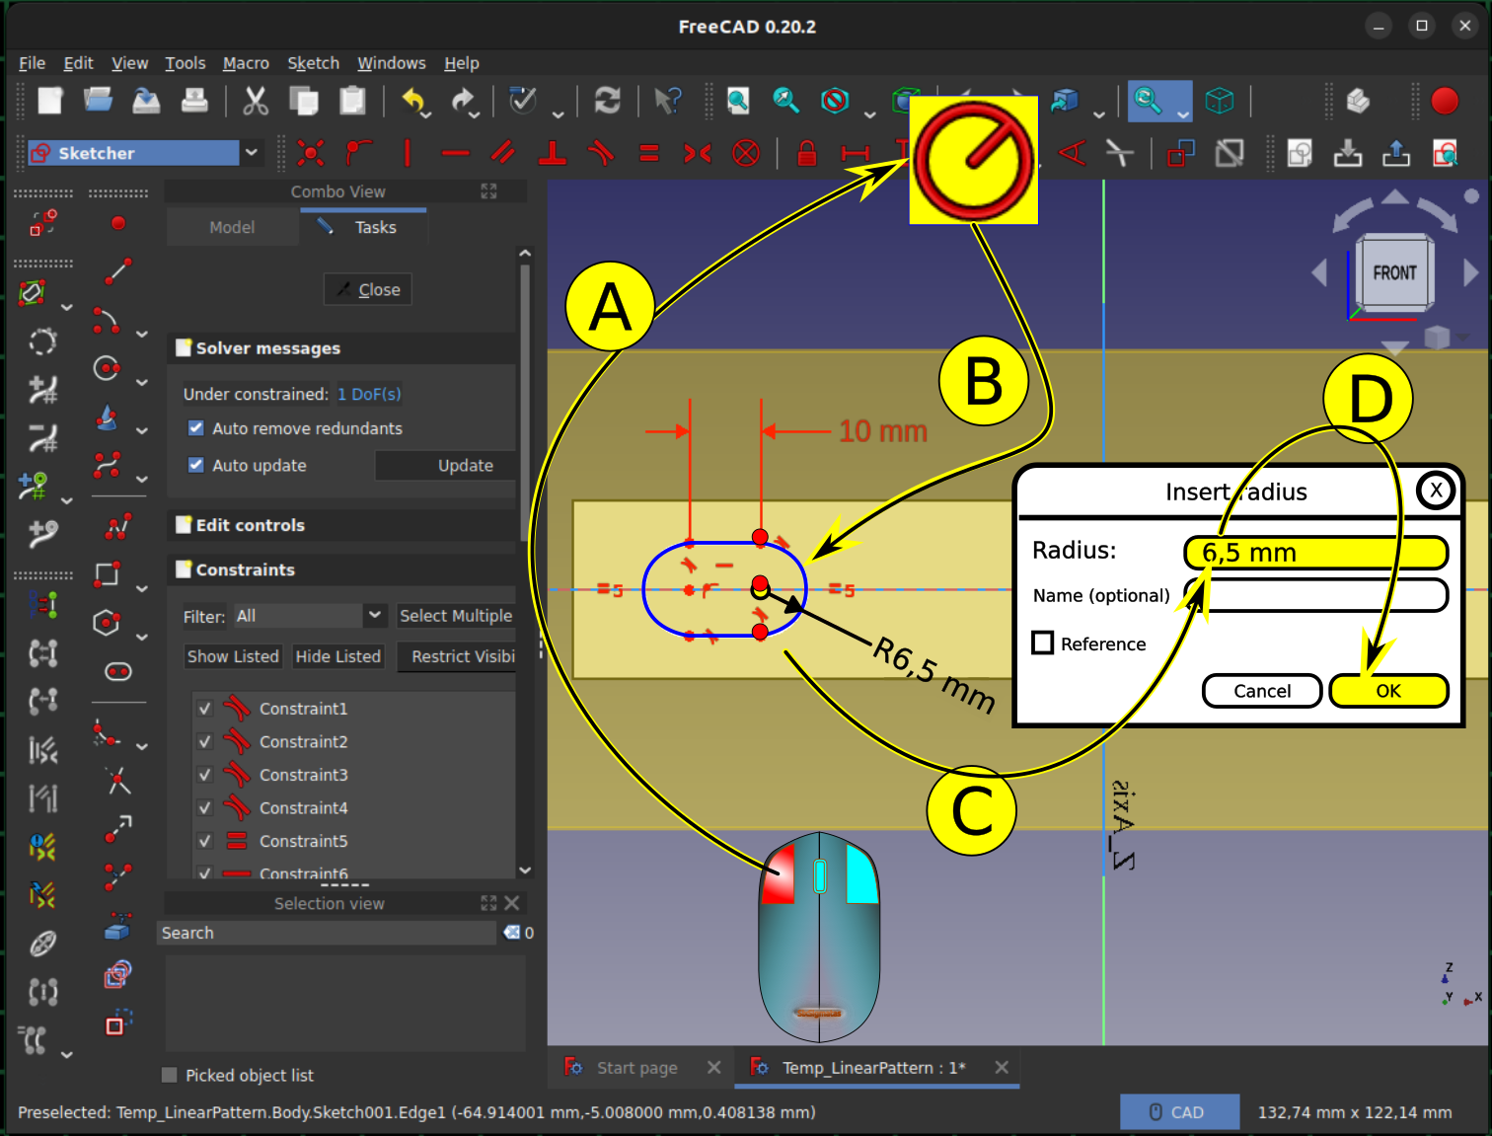Click Fit all view icon

click(x=738, y=101)
